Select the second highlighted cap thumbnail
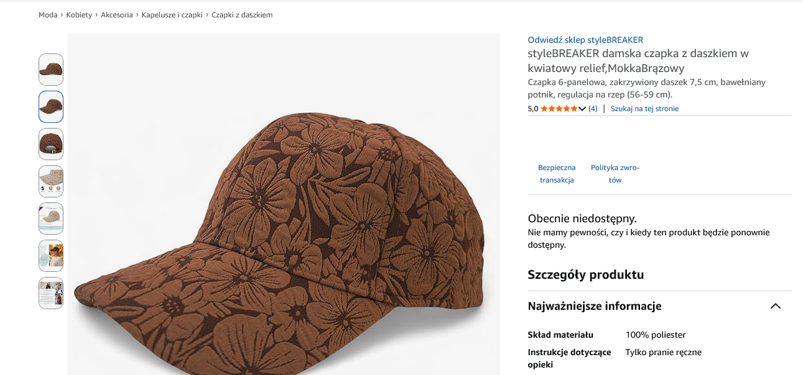Viewport: 803px width, 375px height. [51, 107]
